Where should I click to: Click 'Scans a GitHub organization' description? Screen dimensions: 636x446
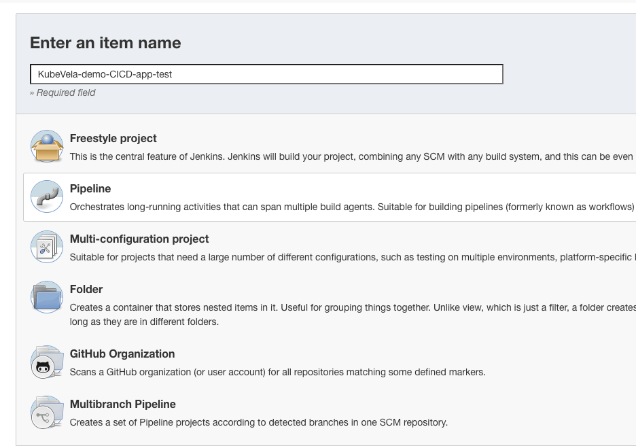click(277, 372)
